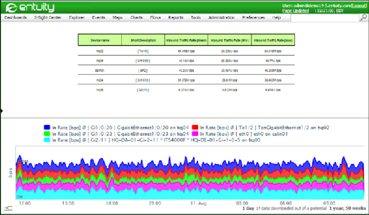Click the [Te1/2] short description cell

143,51
